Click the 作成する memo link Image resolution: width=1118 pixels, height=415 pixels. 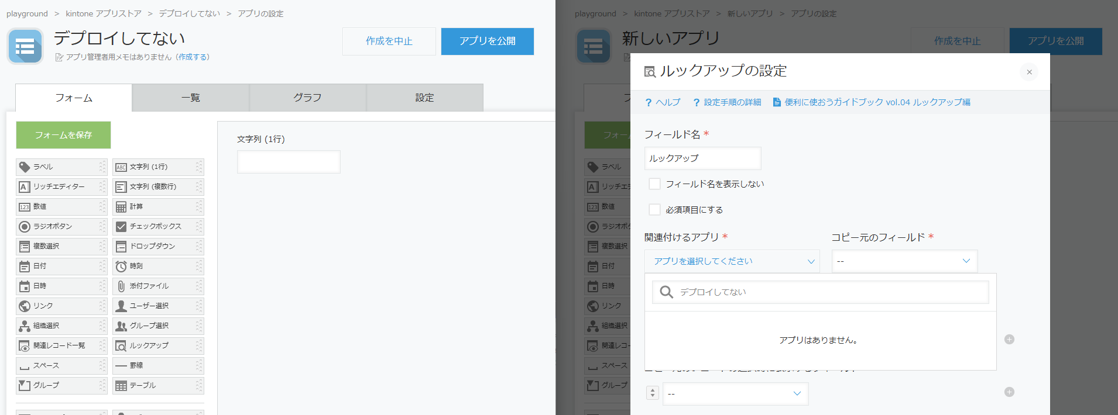193,57
